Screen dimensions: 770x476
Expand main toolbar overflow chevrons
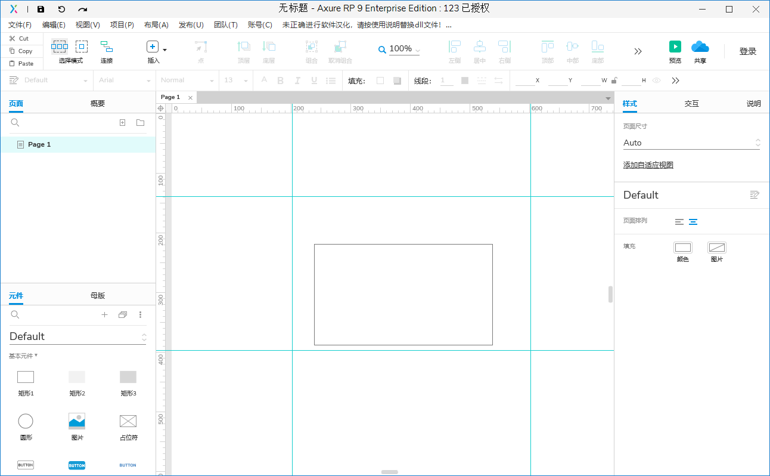(x=638, y=51)
